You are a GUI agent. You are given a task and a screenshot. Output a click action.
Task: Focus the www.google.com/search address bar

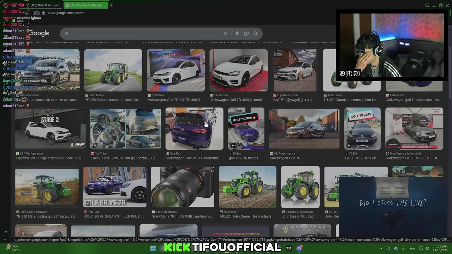pos(66,13)
